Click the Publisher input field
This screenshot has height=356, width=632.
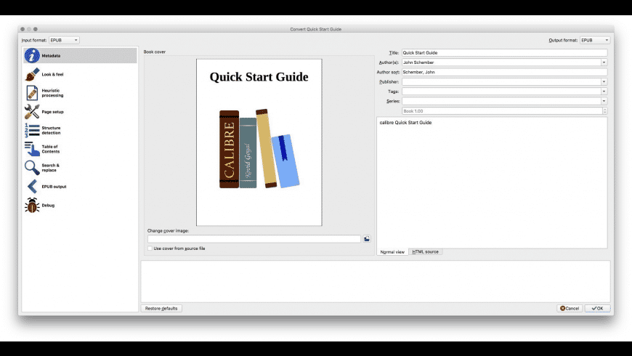click(501, 82)
